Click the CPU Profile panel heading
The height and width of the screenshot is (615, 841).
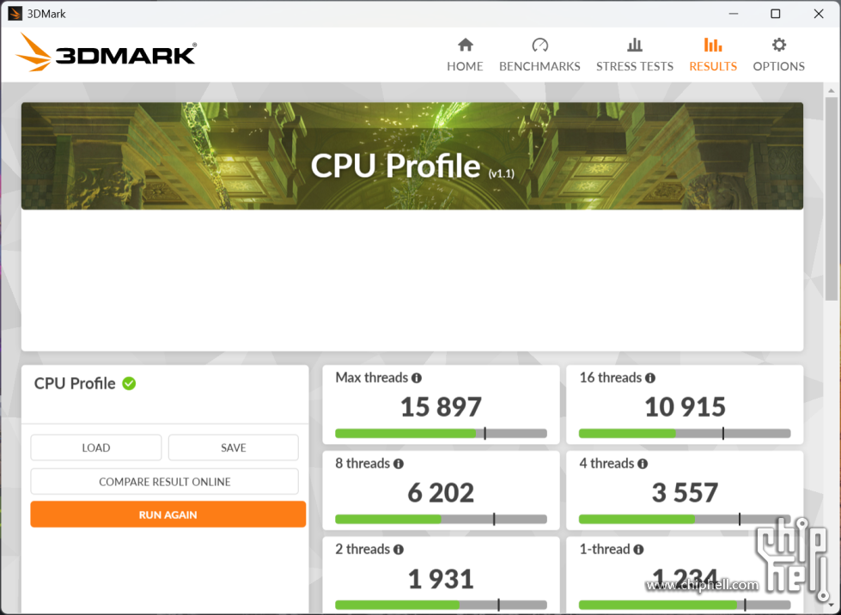coord(75,383)
